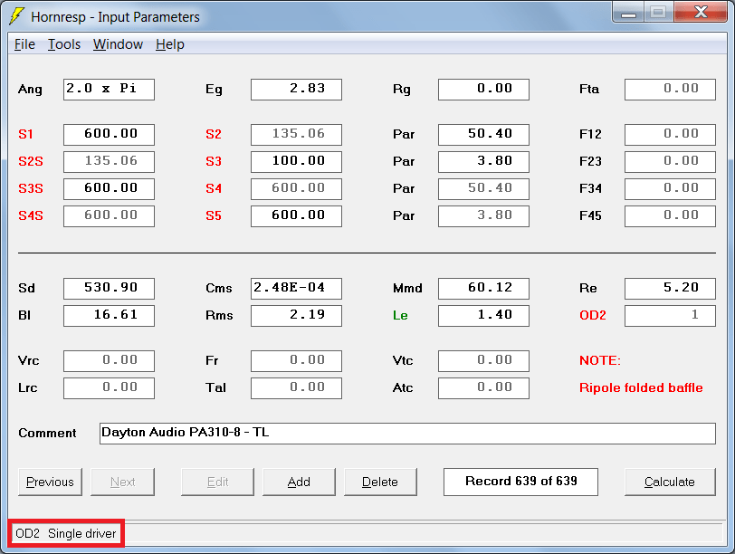Click the red NOTE: label

click(x=600, y=361)
